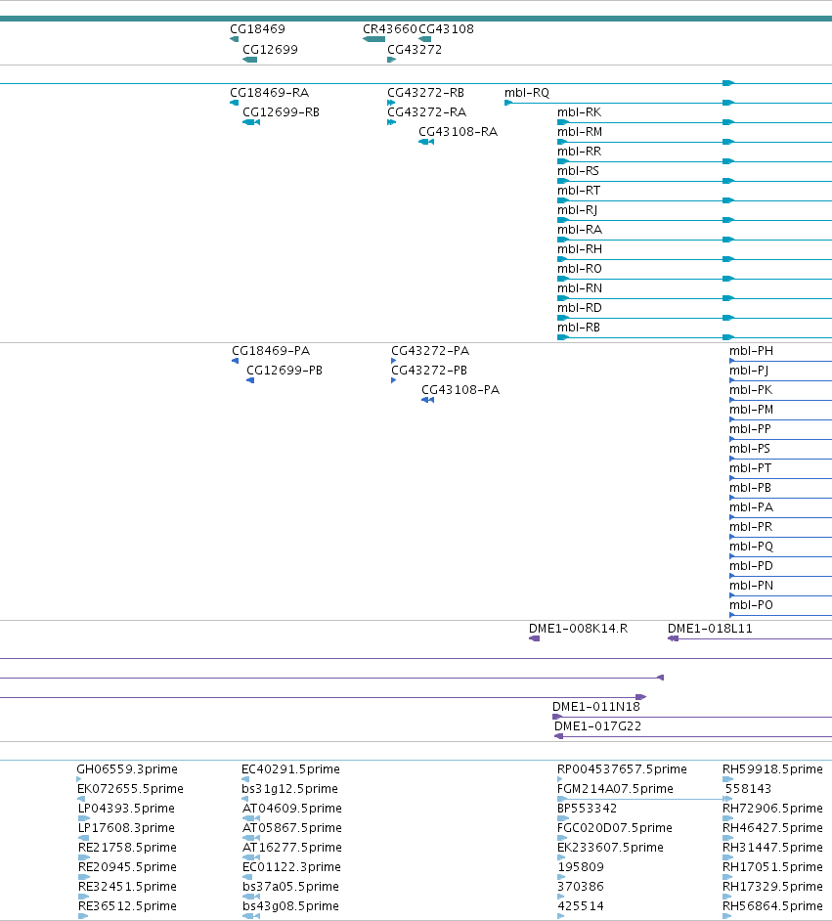Click the DME1-017G22 clone label
Viewport: 832px width, 921px height.
[x=597, y=726]
